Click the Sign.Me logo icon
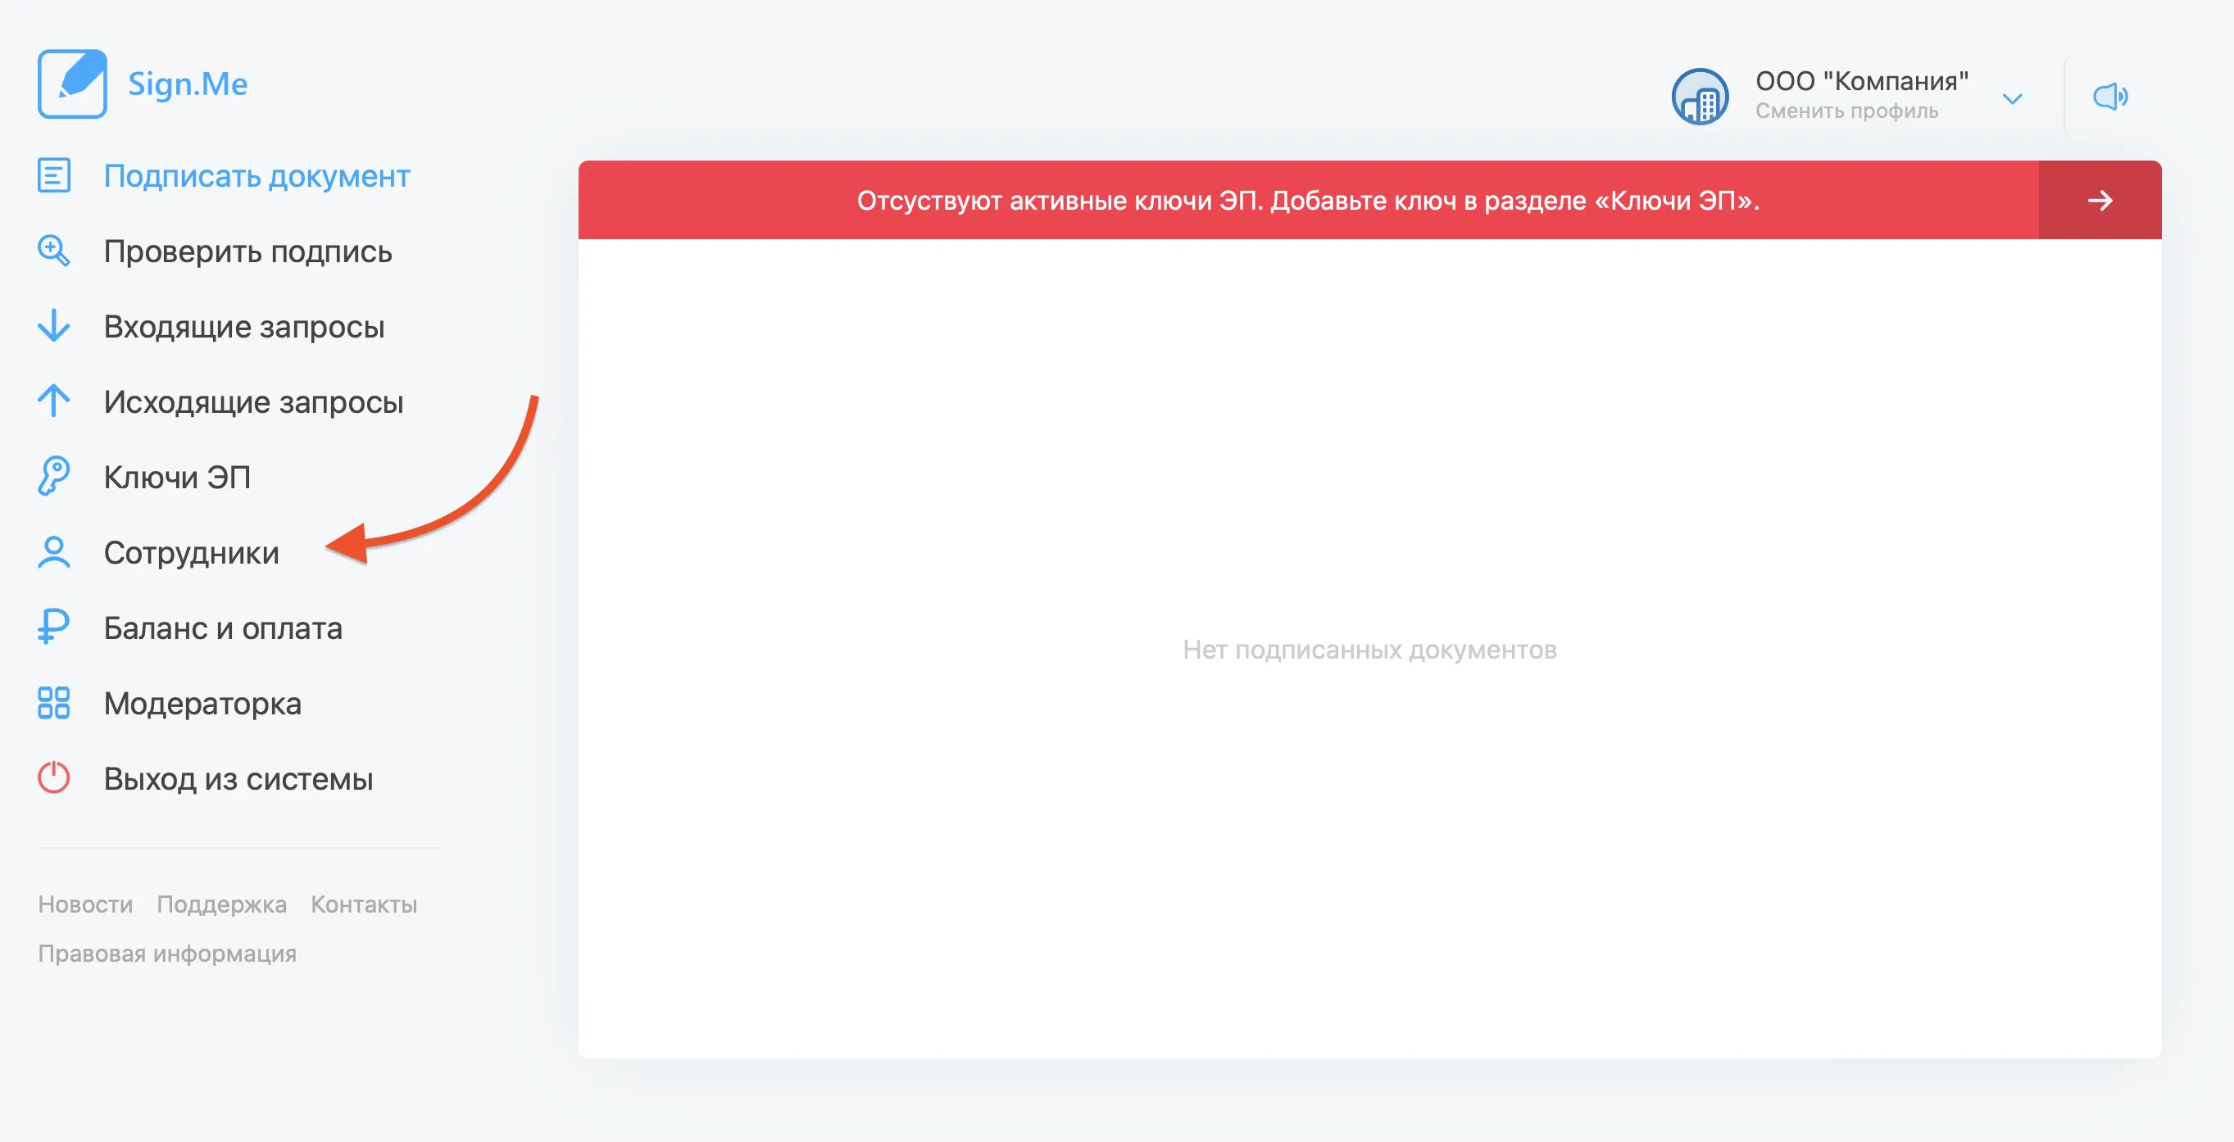Image resolution: width=2234 pixels, height=1142 pixels. [x=72, y=84]
